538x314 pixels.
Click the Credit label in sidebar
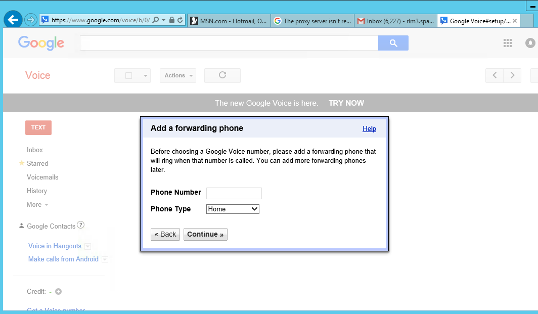(x=36, y=291)
